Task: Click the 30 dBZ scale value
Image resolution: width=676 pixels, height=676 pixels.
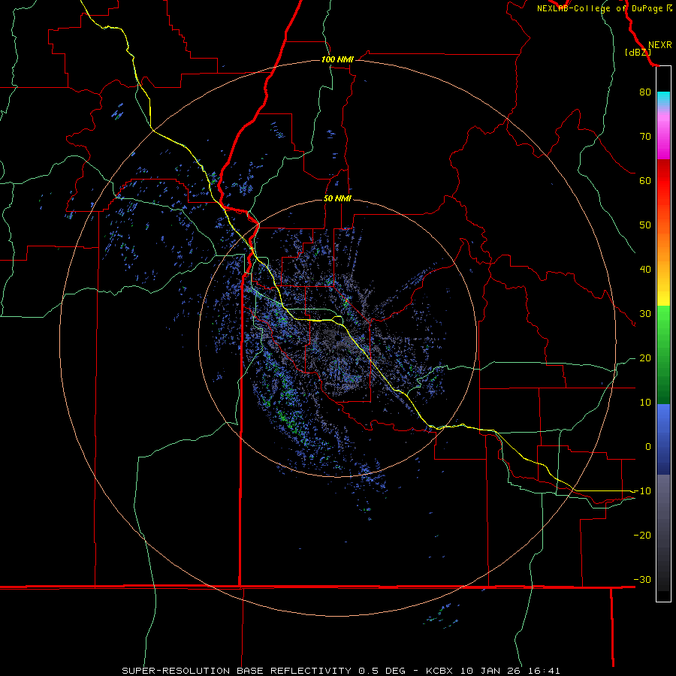Action: [x=645, y=313]
